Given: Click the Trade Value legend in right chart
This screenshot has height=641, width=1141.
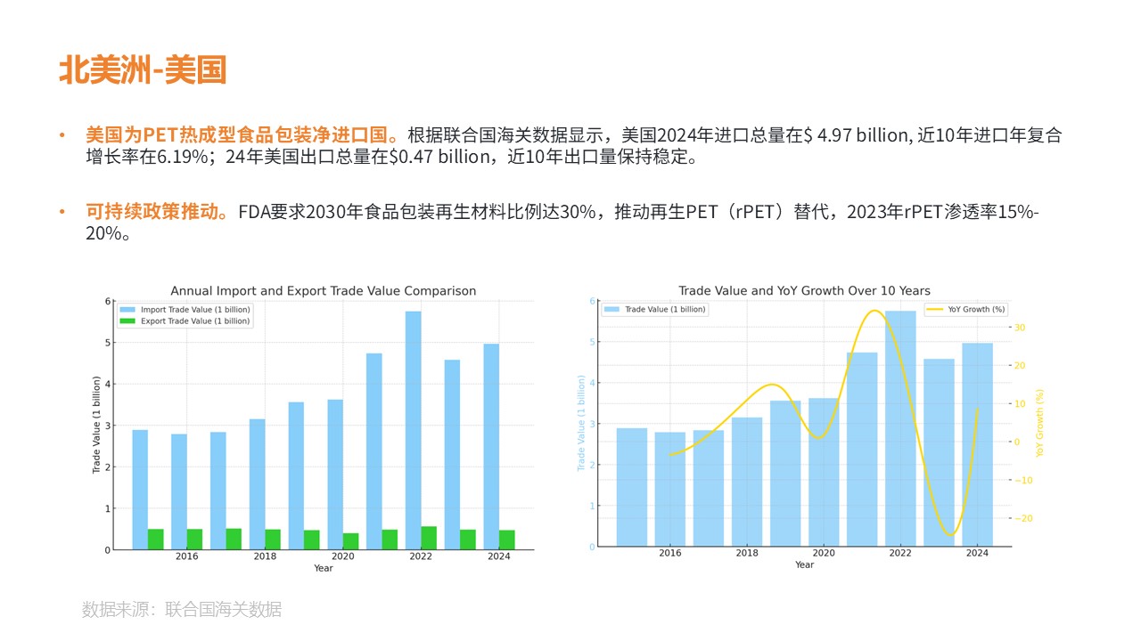Looking at the screenshot, I should coord(655,310).
